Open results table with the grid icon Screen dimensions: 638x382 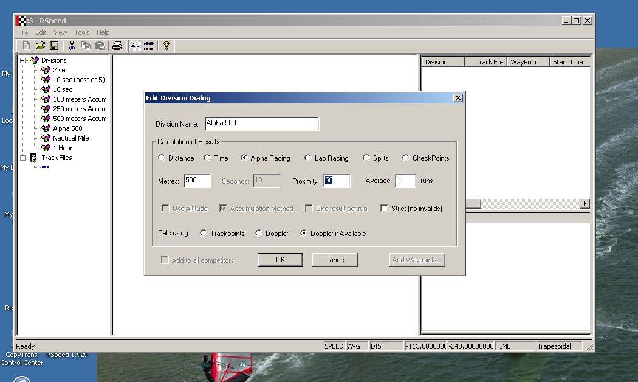tap(149, 45)
